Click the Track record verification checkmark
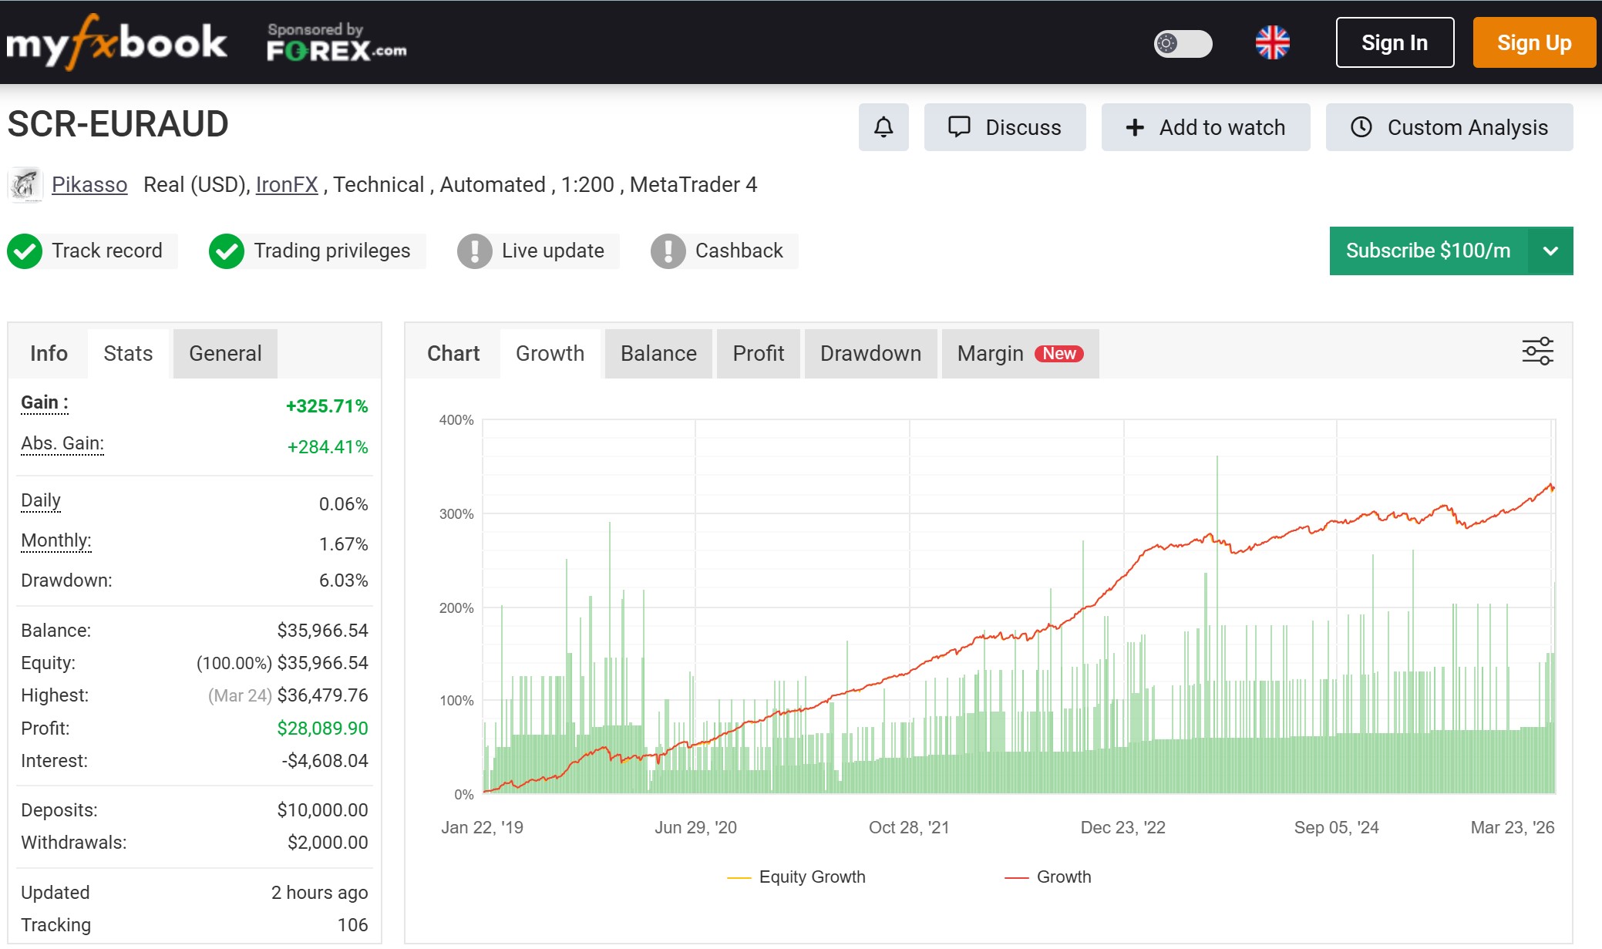The image size is (1602, 949). click(x=25, y=251)
